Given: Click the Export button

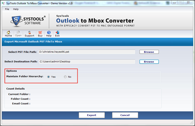Looking at the screenshot, I should coord(92,115).
